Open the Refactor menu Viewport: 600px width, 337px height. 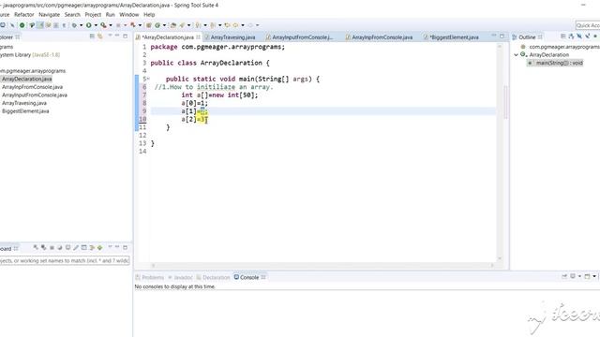(24, 15)
